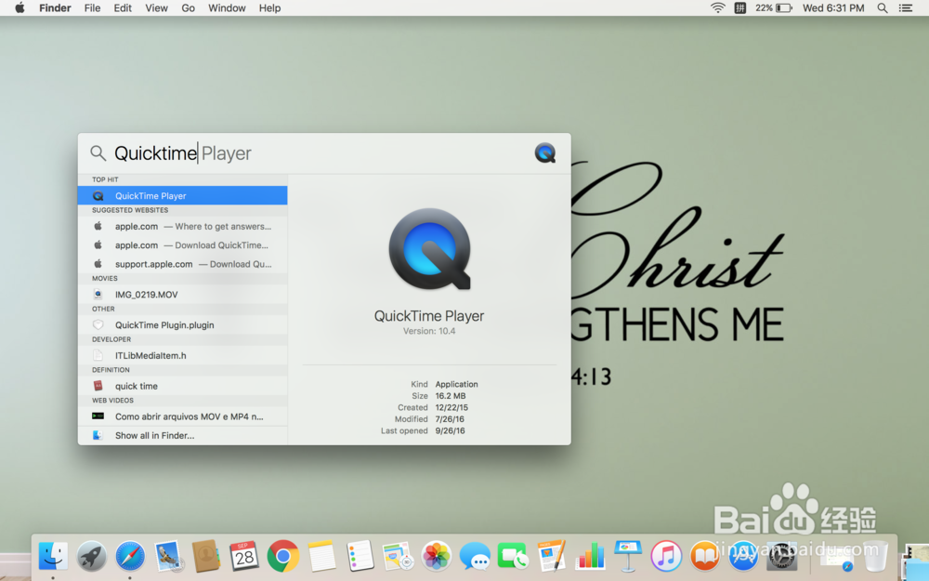Select IMG_0219.MOV movie result

[x=182, y=295]
